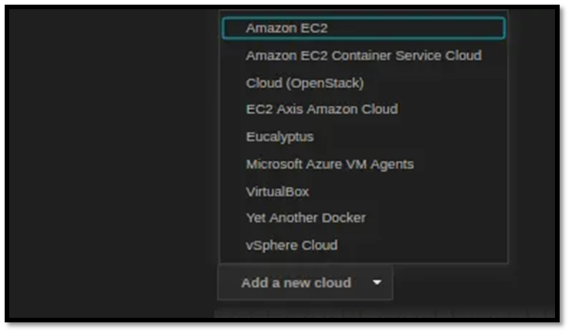Collapse the dropdown using the caret arrow
This screenshot has height=334, width=572.
tap(377, 283)
